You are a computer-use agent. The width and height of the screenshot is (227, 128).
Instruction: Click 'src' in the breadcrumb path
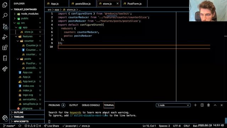click(x=49, y=10)
